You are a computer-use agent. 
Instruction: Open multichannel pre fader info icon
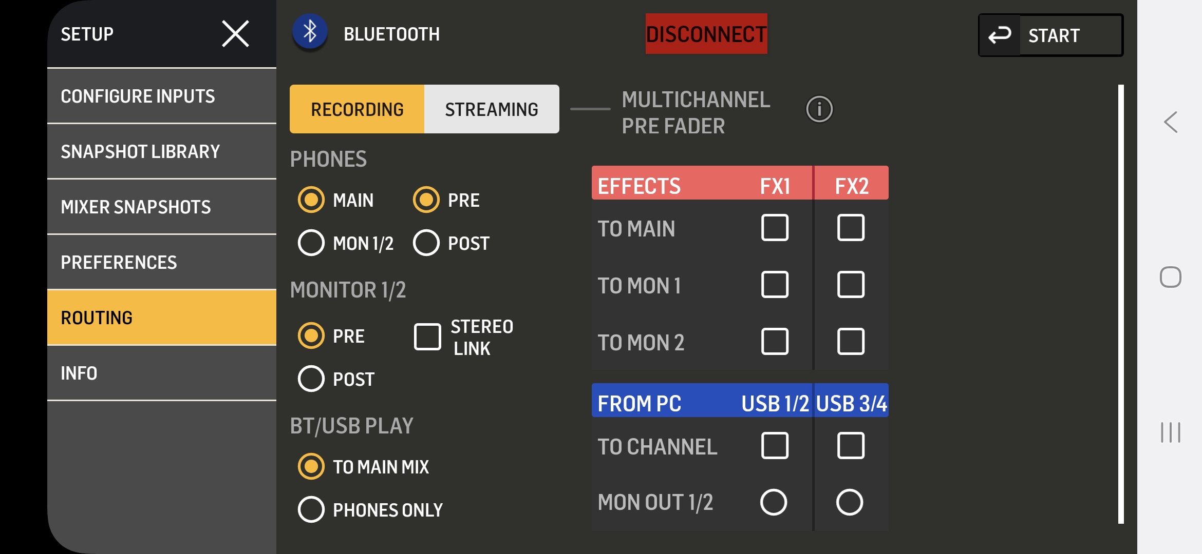point(819,109)
